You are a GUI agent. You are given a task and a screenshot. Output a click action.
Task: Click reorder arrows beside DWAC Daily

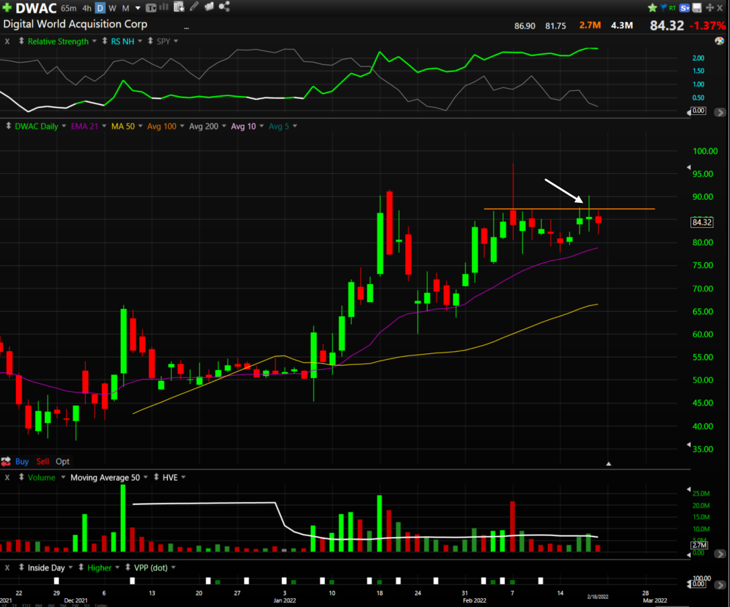(8, 126)
